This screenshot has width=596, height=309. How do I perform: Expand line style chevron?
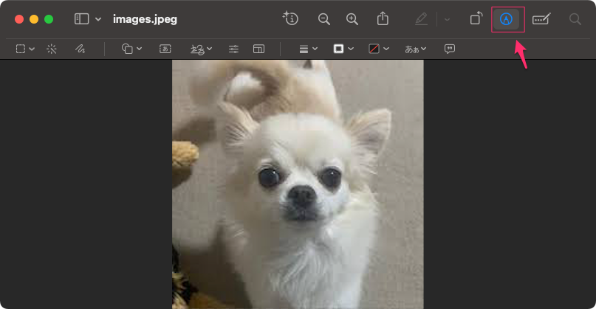pos(315,49)
